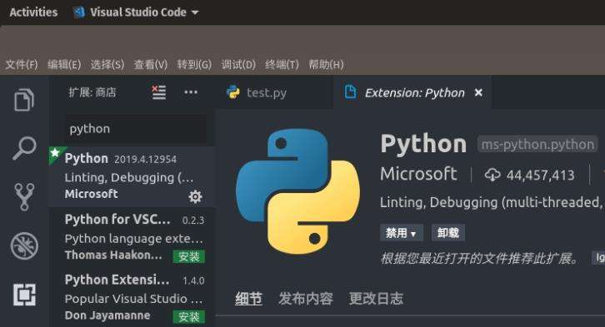Open the Debug bug icon in activity bar

[24, 245]
